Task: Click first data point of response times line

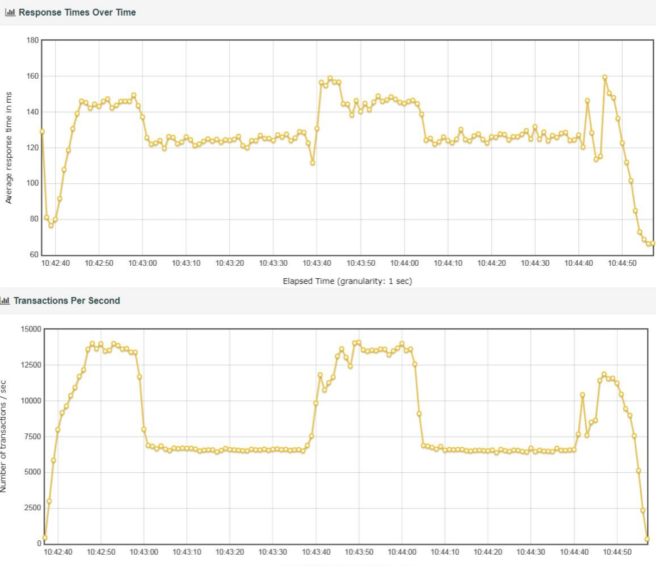Action: pos(43,132)
